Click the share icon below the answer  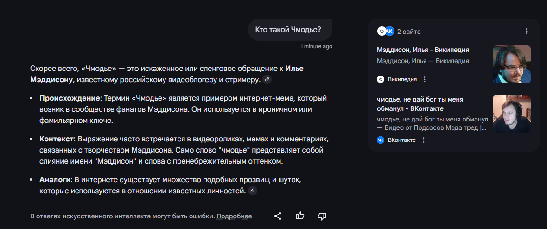[x=278, y=216]
